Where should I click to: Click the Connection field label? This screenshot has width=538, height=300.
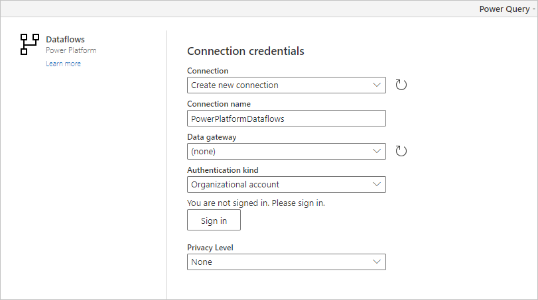click(x=208, y=71)
